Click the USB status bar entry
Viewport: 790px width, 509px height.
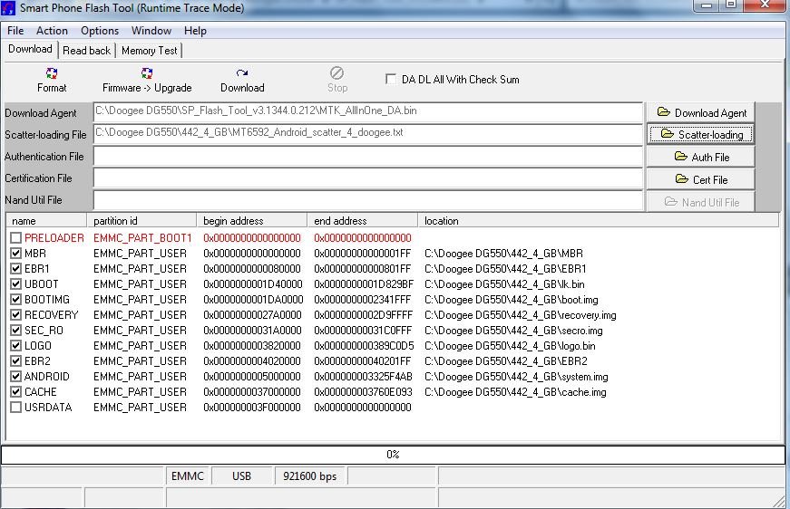[242, 475]
